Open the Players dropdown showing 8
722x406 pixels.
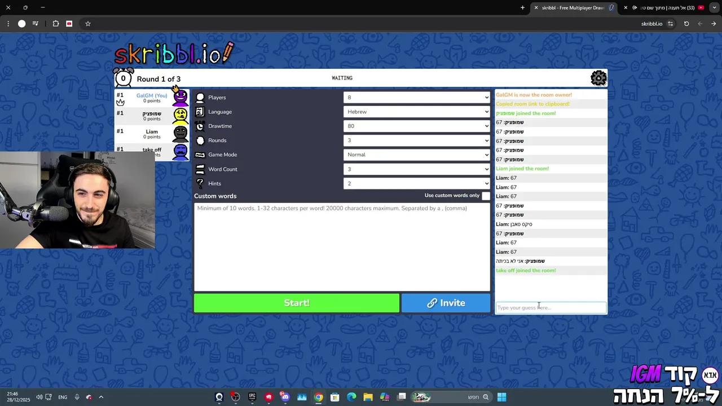click(417, 98)
